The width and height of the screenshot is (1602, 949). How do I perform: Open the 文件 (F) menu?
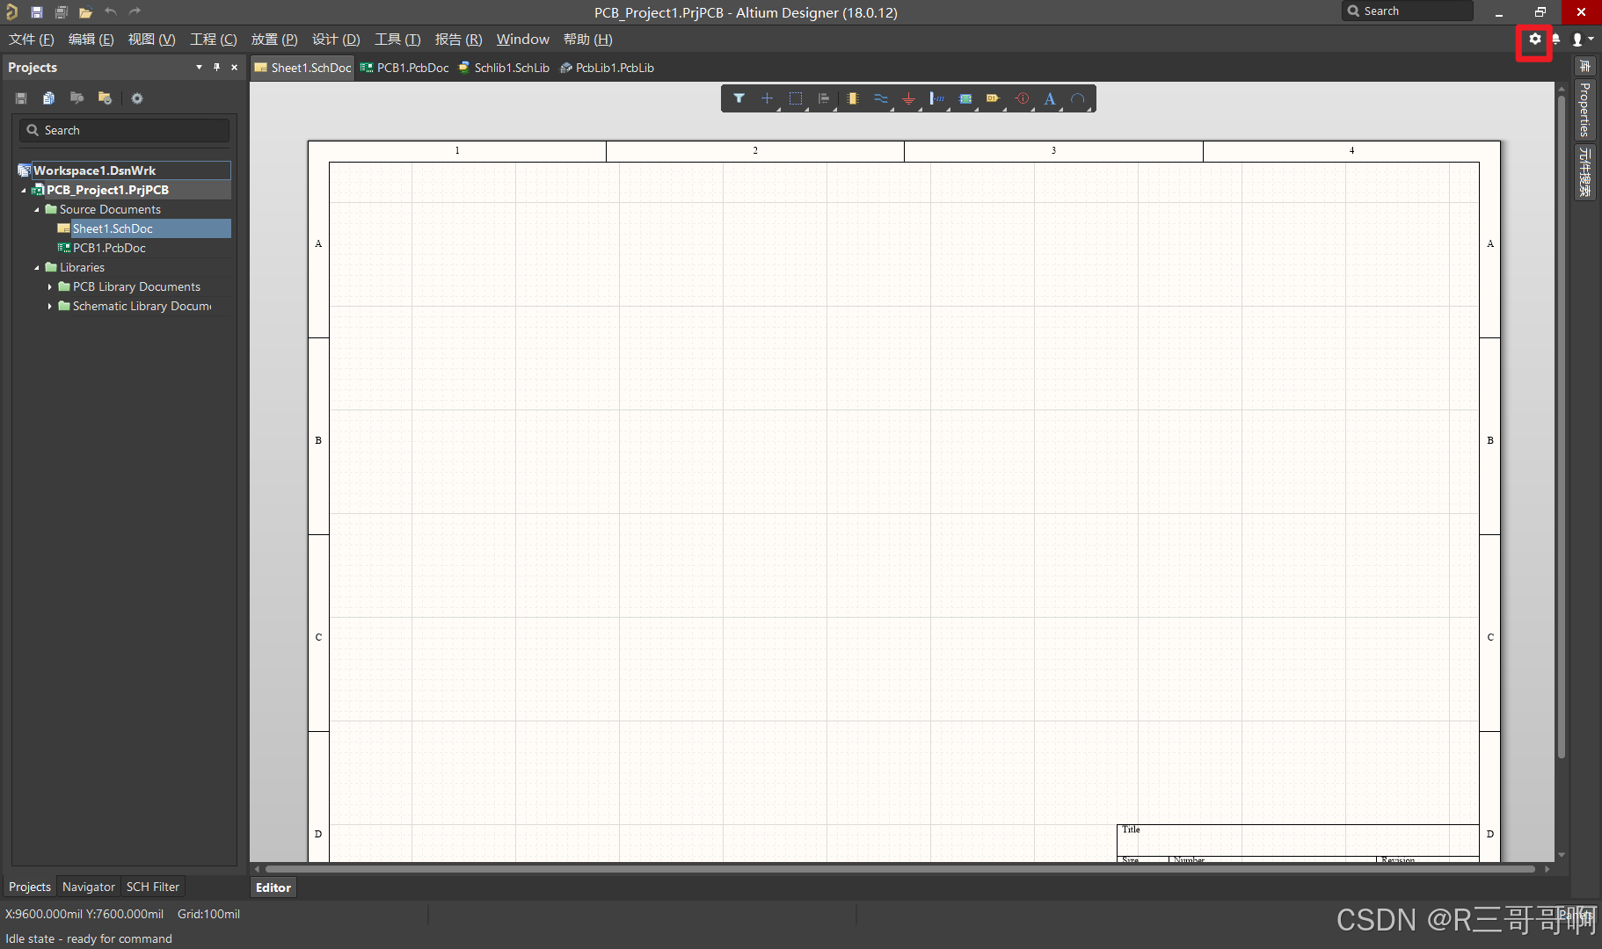[x=32, y=40]
